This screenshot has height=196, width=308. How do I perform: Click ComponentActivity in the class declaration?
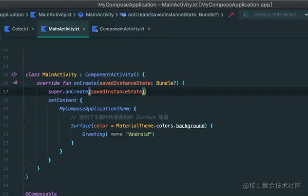[109, 74]
